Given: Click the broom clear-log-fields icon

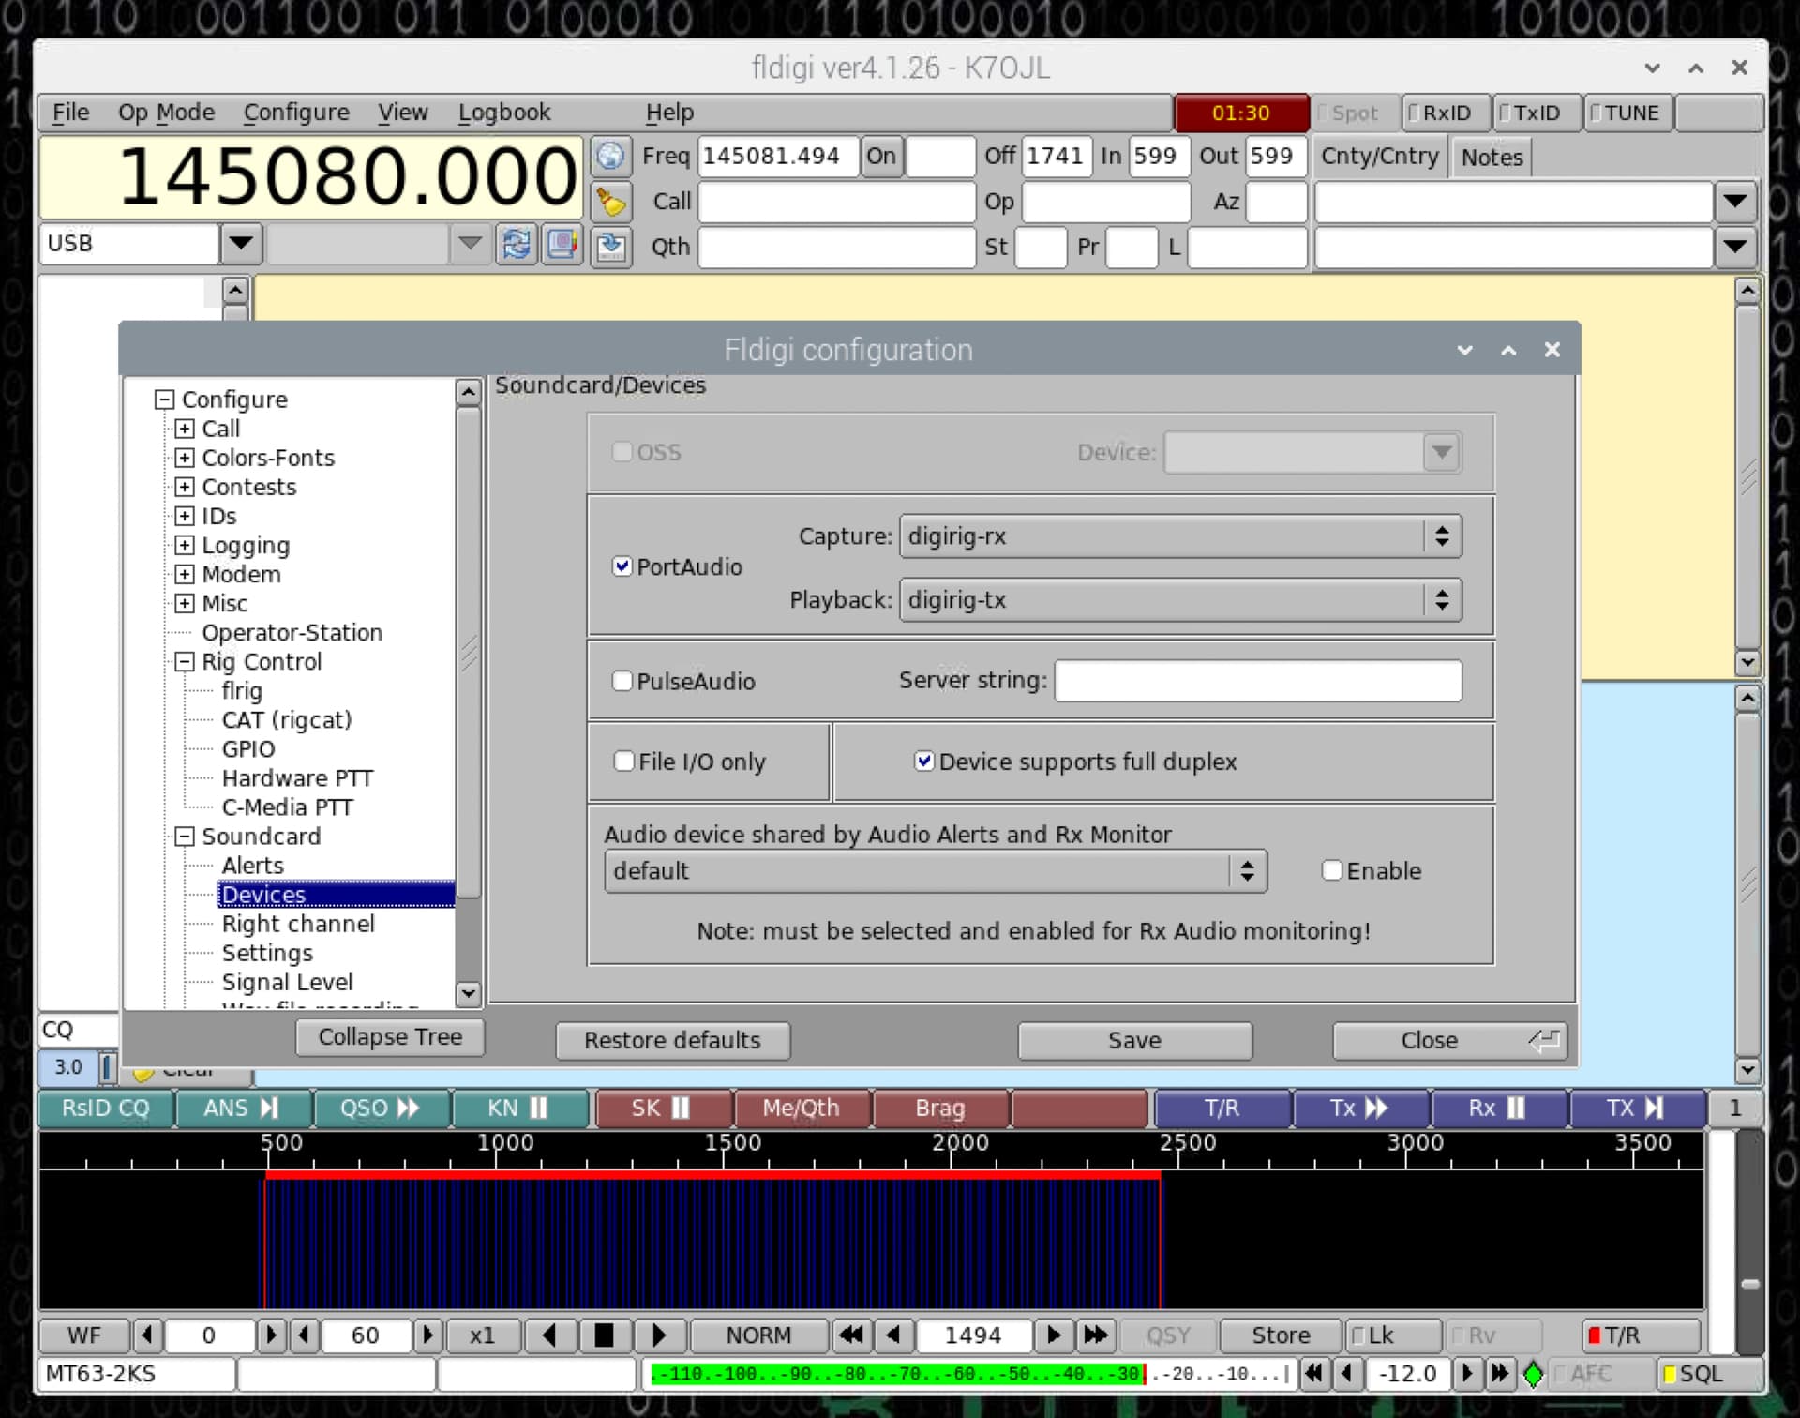Looking at the screenshot, I should point(611,202).
